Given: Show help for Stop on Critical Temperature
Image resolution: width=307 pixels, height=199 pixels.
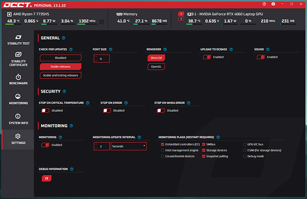Looking at the screenshot, I should [x=88, y=103].
